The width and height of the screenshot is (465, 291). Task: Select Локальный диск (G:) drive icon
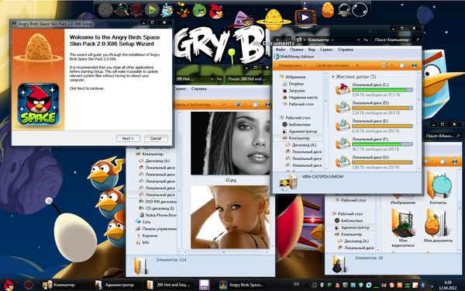click(343, 161)
